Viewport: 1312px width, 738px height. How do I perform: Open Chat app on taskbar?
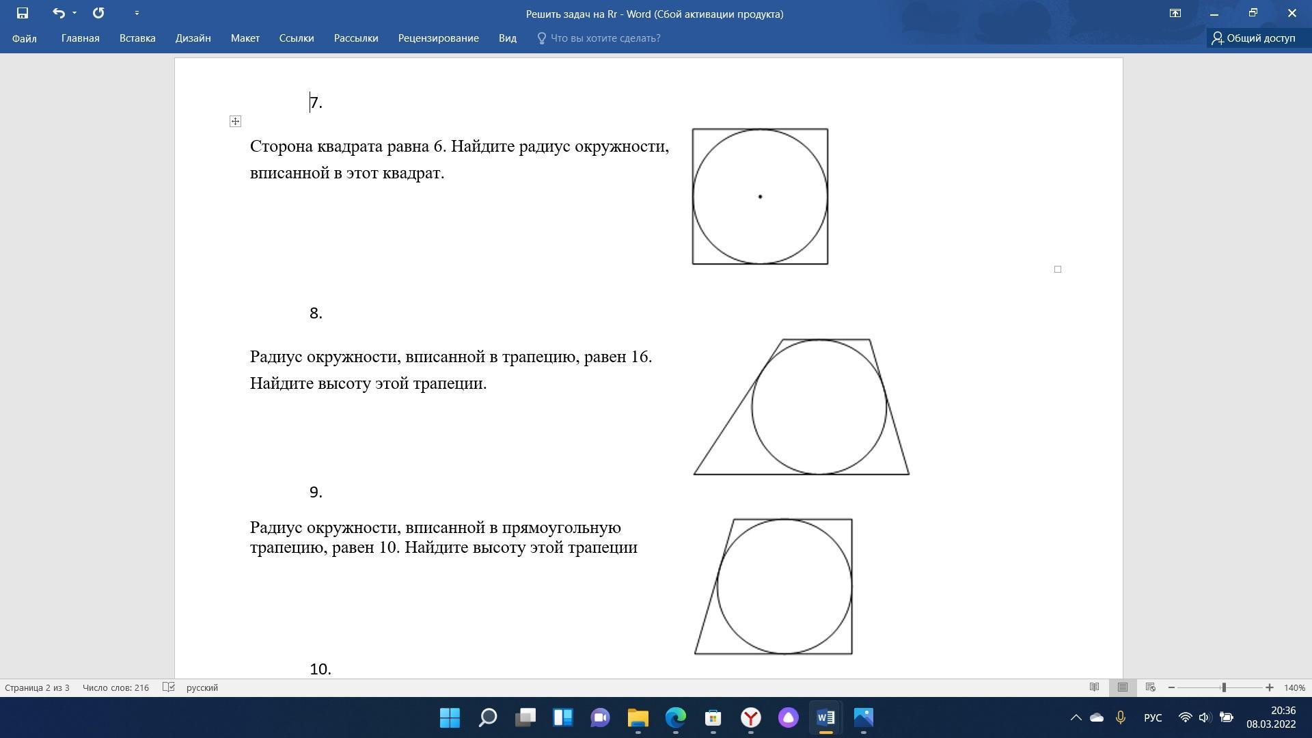click(601, 717)
